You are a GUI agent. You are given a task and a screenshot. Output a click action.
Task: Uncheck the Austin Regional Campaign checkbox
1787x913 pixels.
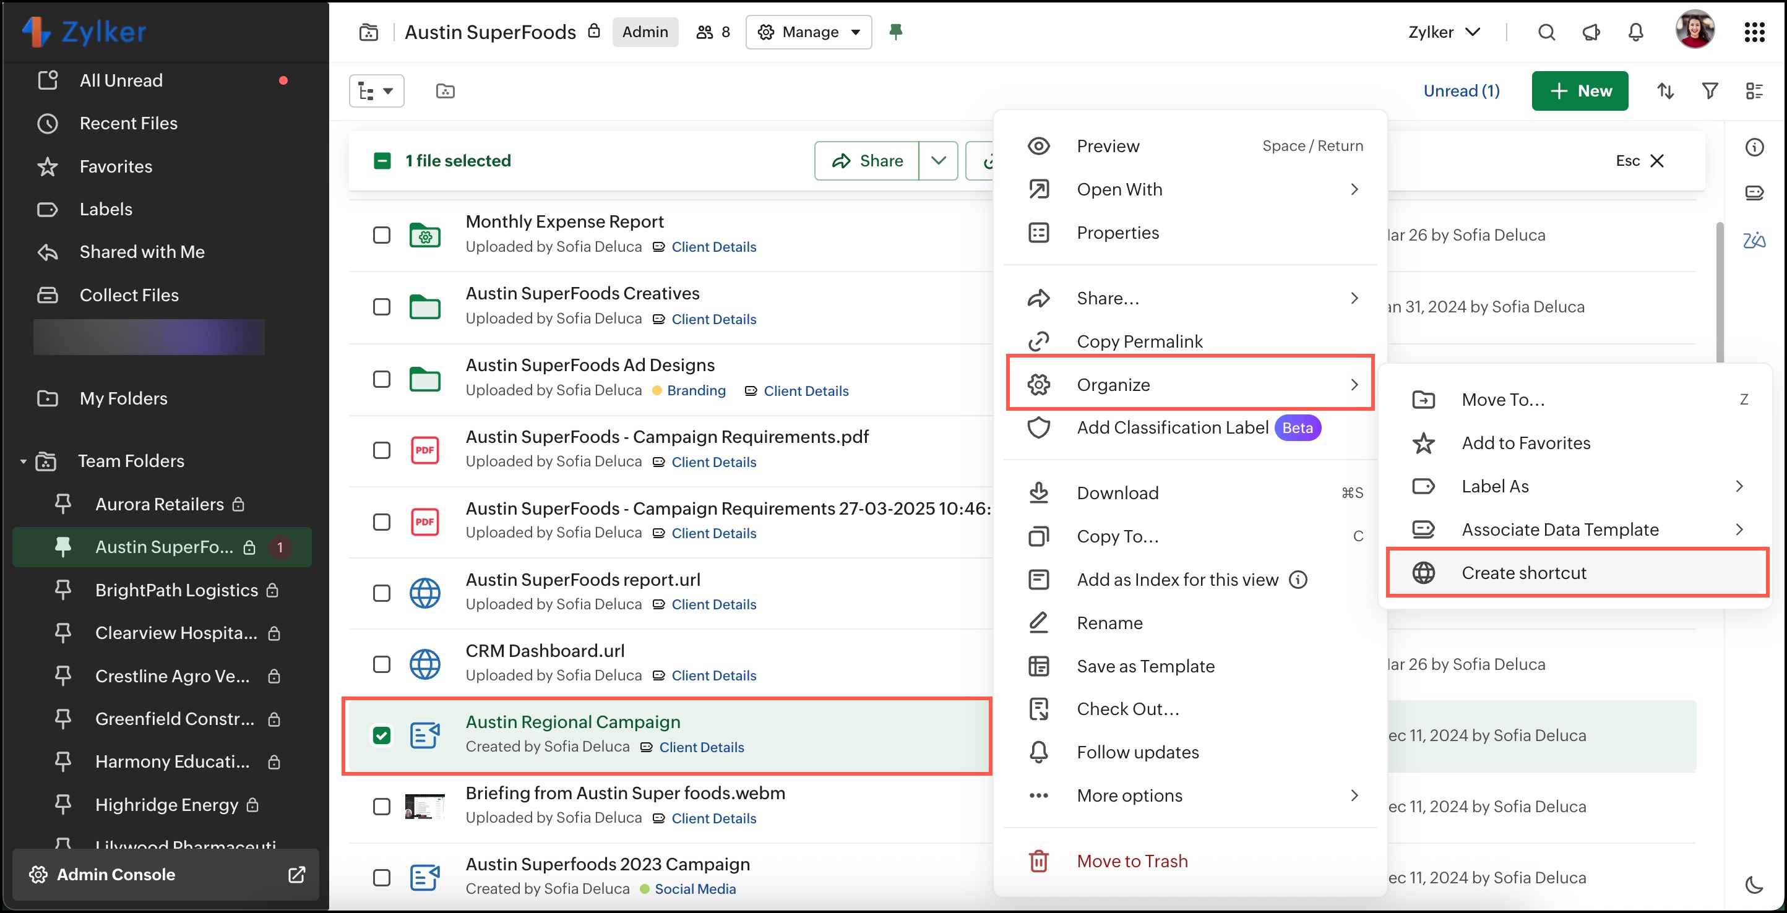tap(382, 735)
